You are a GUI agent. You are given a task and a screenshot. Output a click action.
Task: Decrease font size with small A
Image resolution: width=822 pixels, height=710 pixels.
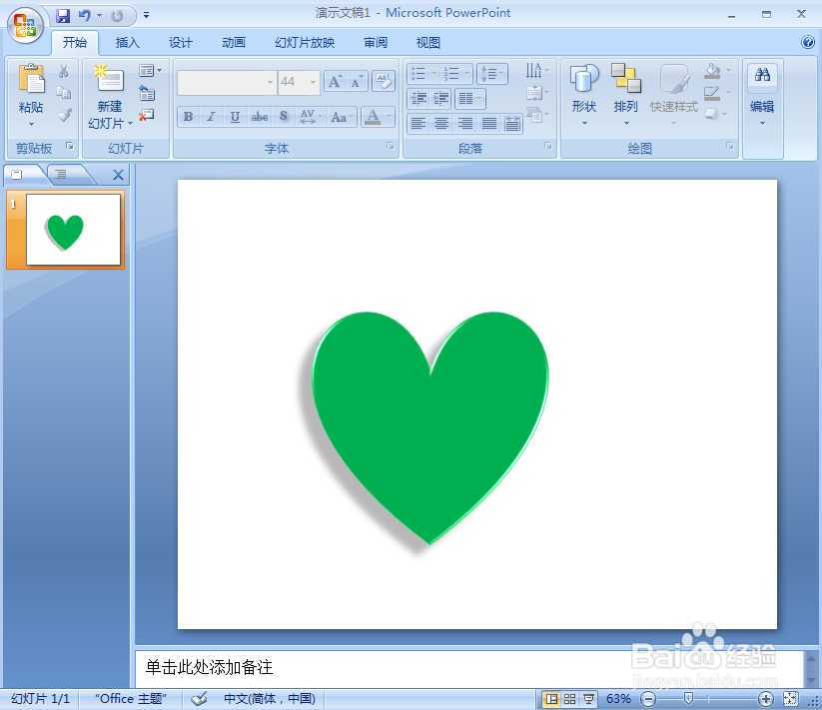357,82
